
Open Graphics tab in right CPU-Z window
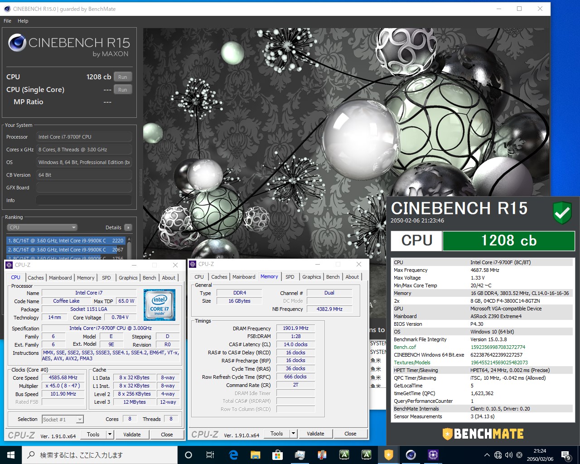tap(312, 277)
